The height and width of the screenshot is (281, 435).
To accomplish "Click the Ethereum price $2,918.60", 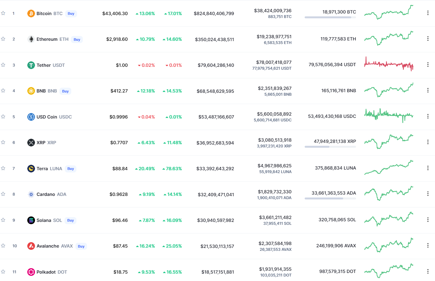I will (117, 39).
